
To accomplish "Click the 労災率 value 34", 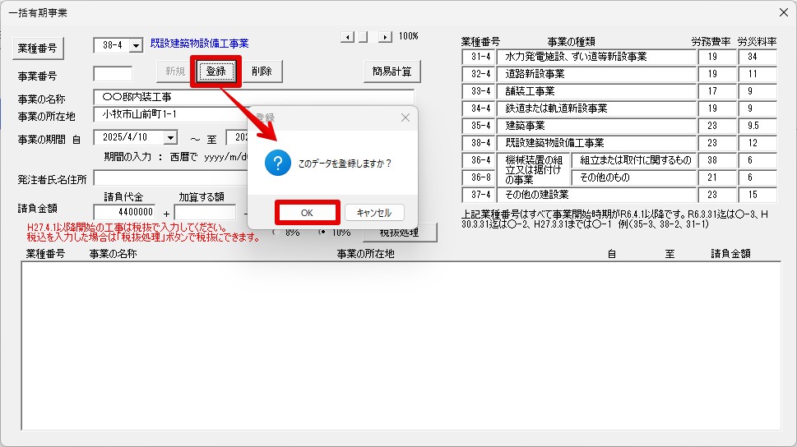I will tap(758, 57).
